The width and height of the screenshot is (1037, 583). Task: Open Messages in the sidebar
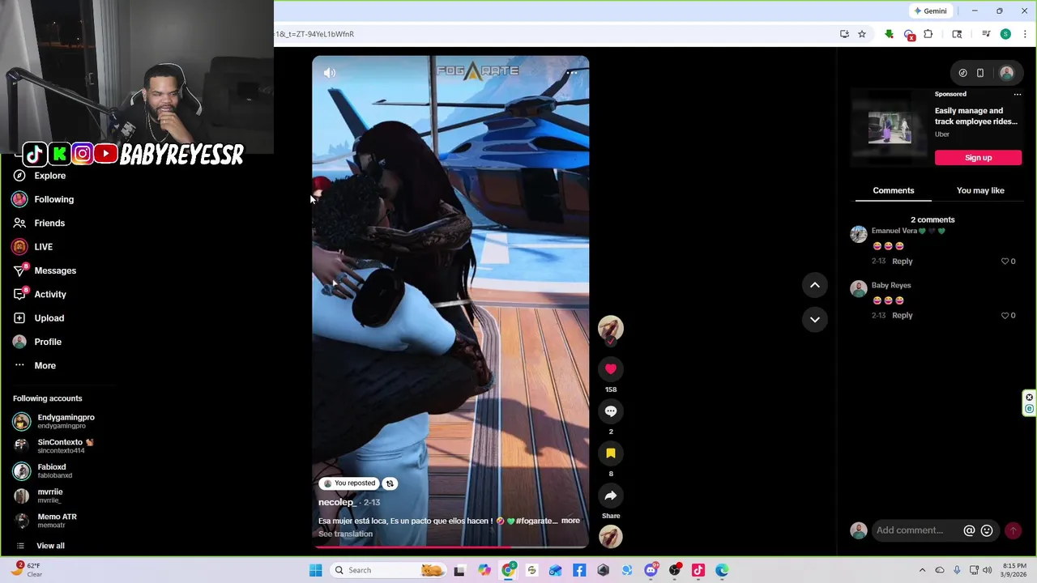(55, 270)
